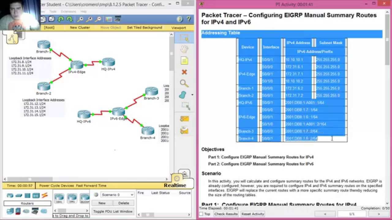
Task: Go to previous page in PT Activity
Action: (x=325, y=214)
